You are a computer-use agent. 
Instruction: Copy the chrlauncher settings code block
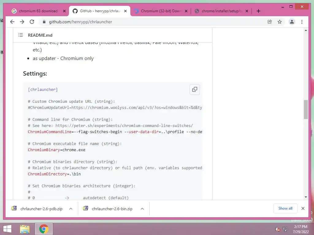(x=195, y=89)
